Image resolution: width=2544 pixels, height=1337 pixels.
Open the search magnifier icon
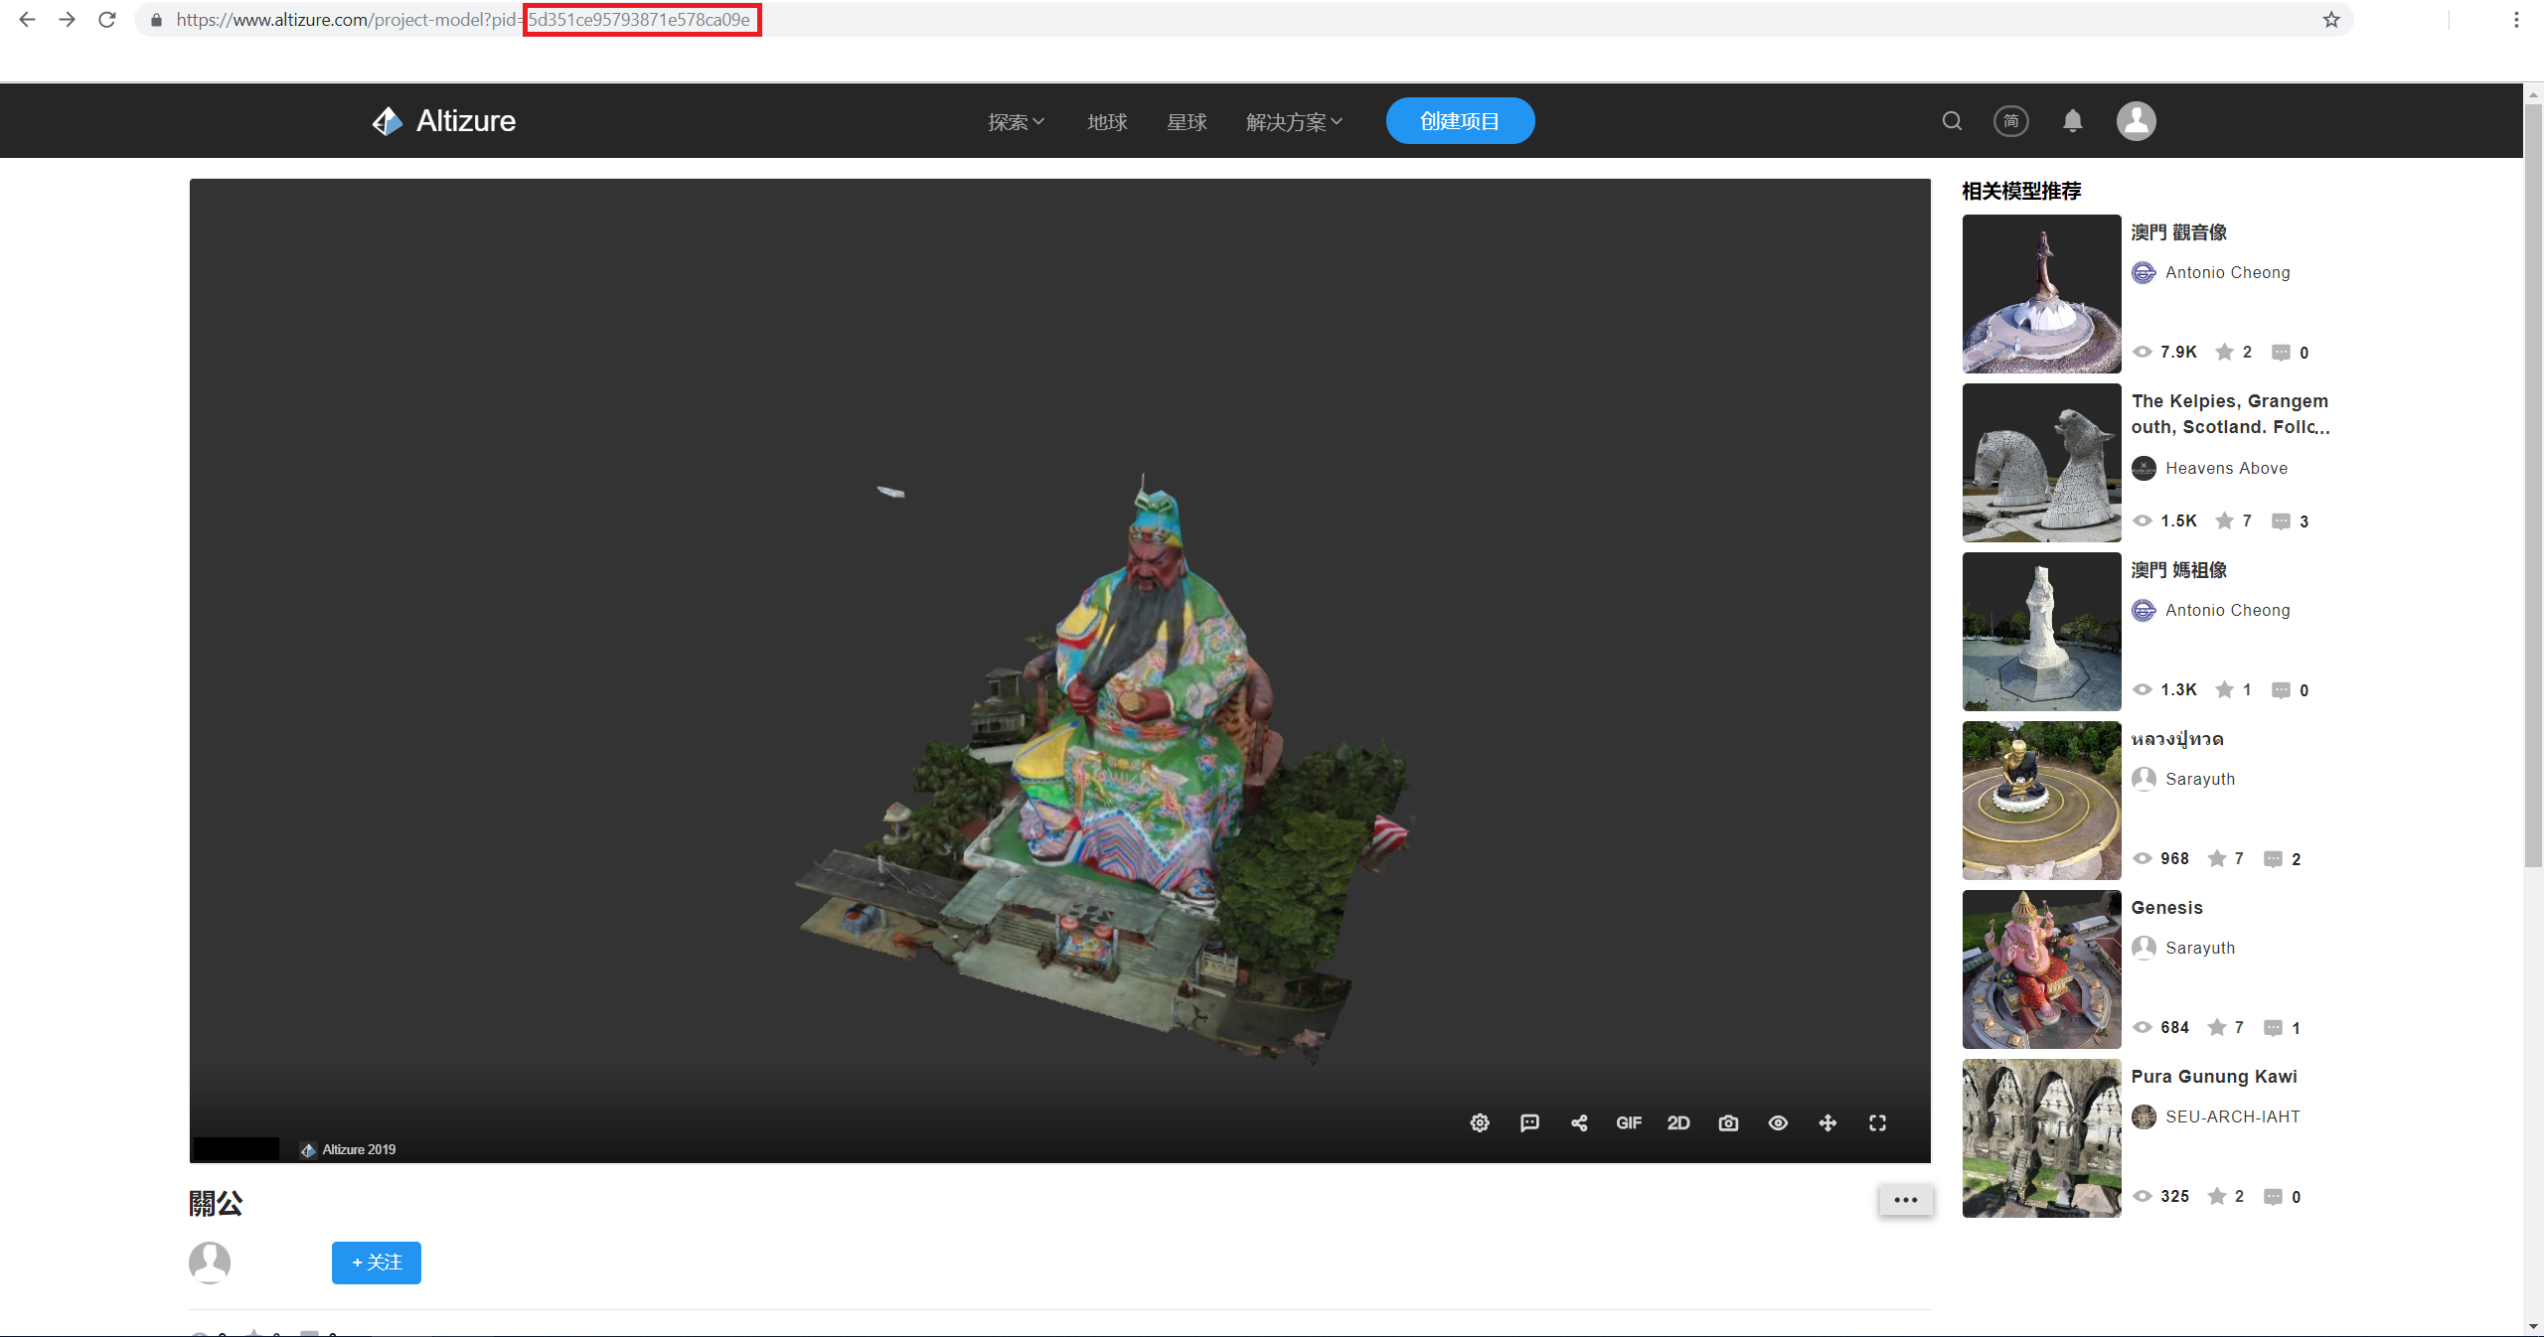(1952, 120)
